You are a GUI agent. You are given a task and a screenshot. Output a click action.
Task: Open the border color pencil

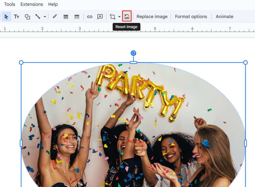(55, 16)
